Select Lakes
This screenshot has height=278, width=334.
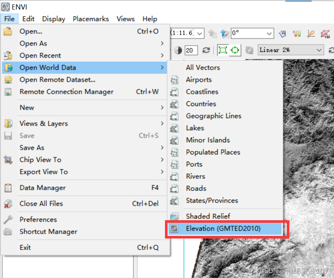click(x=225, y=128)
